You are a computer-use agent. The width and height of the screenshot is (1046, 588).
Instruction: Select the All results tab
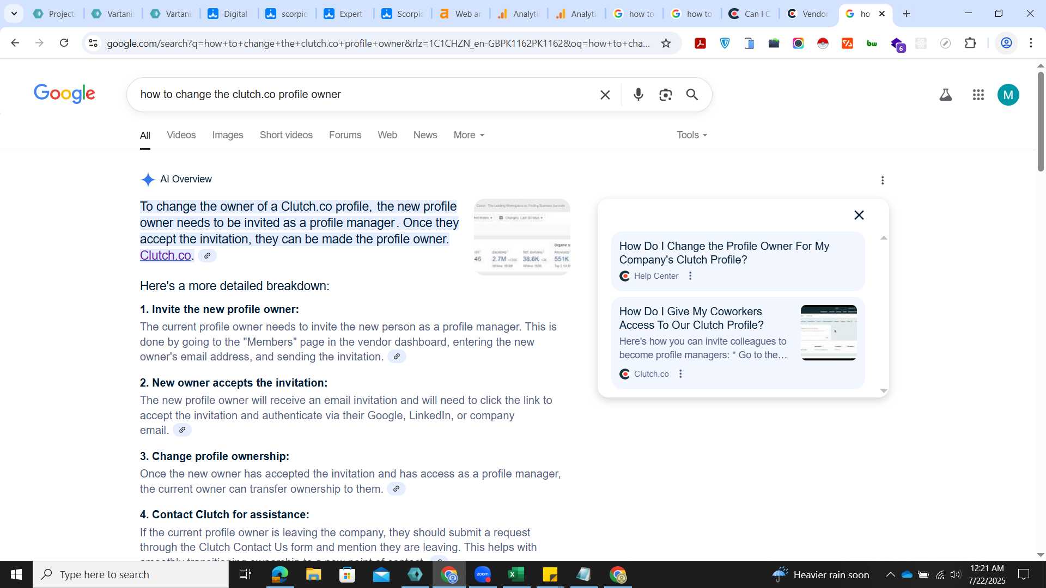(145, 136)
